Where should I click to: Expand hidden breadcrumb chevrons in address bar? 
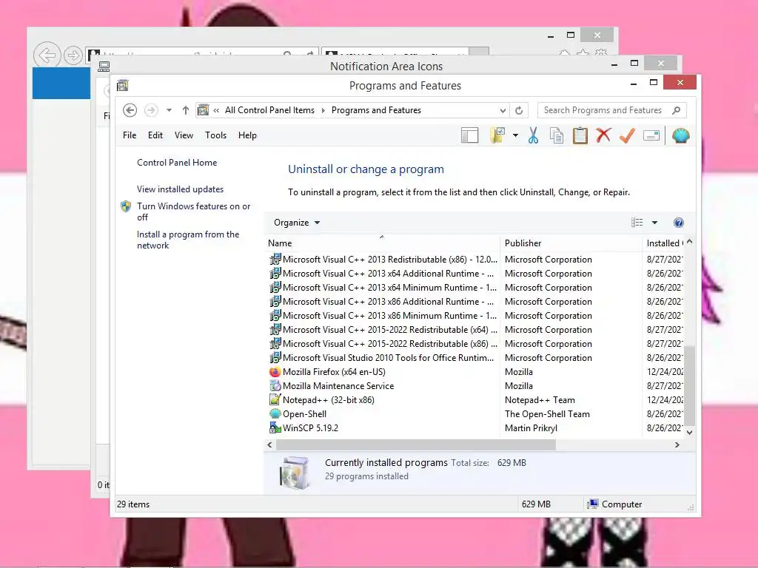(x=216, y=111)
